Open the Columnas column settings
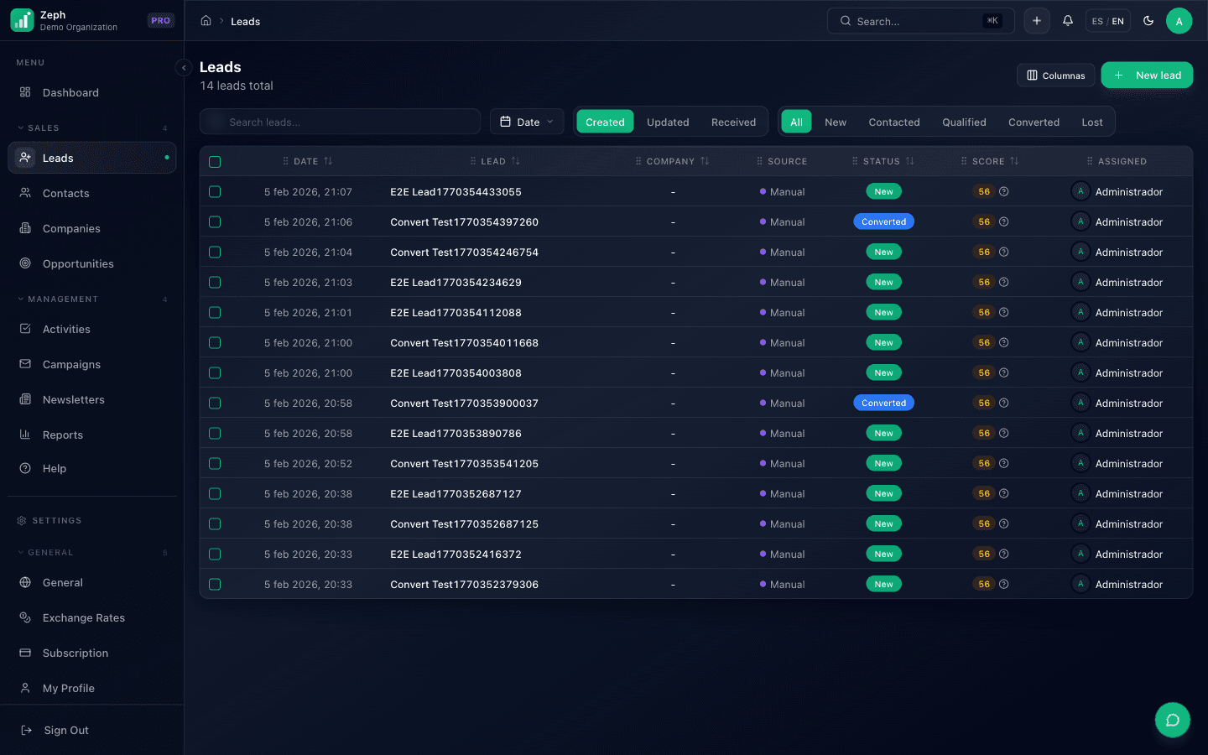Viewport: 1208px width, 755px height. tap(1055, 75)
